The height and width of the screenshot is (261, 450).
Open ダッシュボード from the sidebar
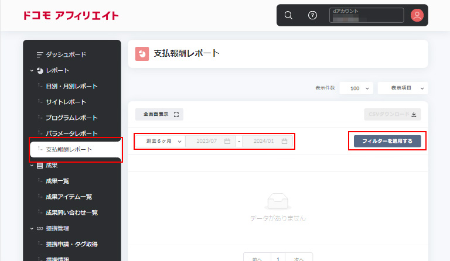point(66,54)
